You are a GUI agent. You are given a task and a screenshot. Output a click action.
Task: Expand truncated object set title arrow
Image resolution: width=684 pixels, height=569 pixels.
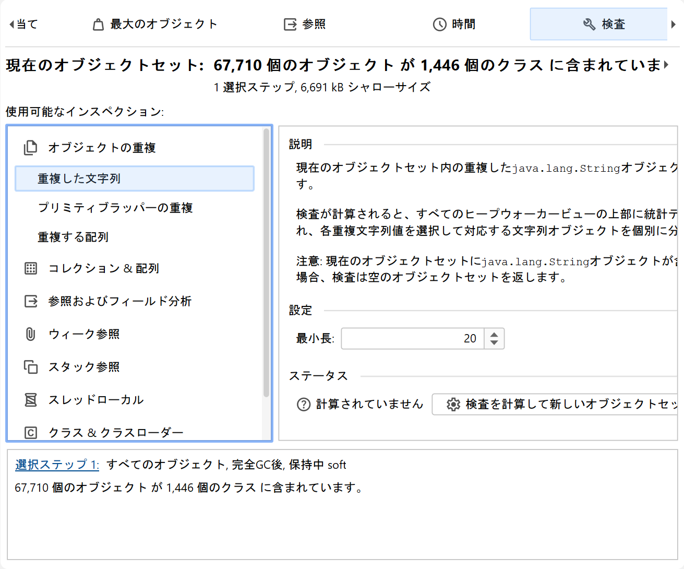(x=666, y=65)
